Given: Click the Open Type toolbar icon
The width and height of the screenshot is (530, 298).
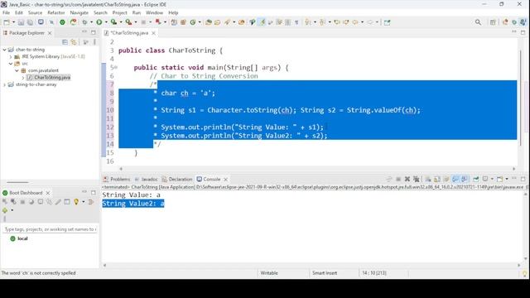Looking at the screenshot, I should tap(209, 22).
